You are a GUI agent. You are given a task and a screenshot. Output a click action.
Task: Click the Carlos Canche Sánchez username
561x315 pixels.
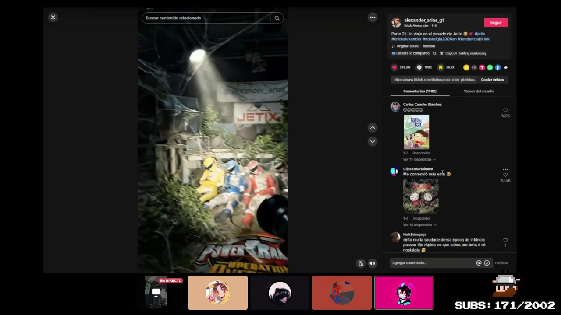point(422,105)
